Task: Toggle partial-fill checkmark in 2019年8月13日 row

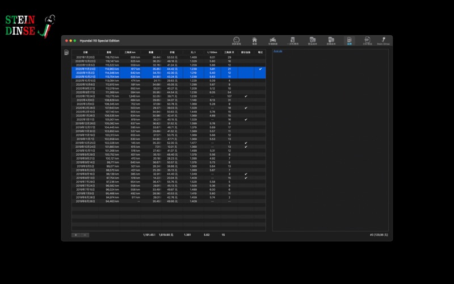Action: [246, 178]
